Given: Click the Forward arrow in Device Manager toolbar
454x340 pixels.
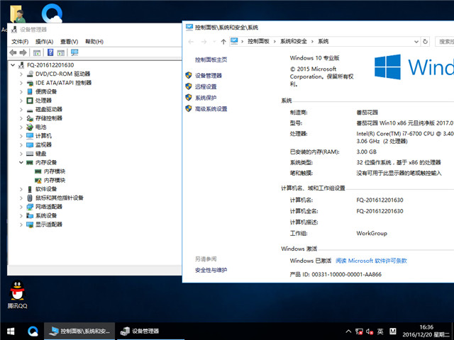Looking at the screenshot, I should coord(23,52).
